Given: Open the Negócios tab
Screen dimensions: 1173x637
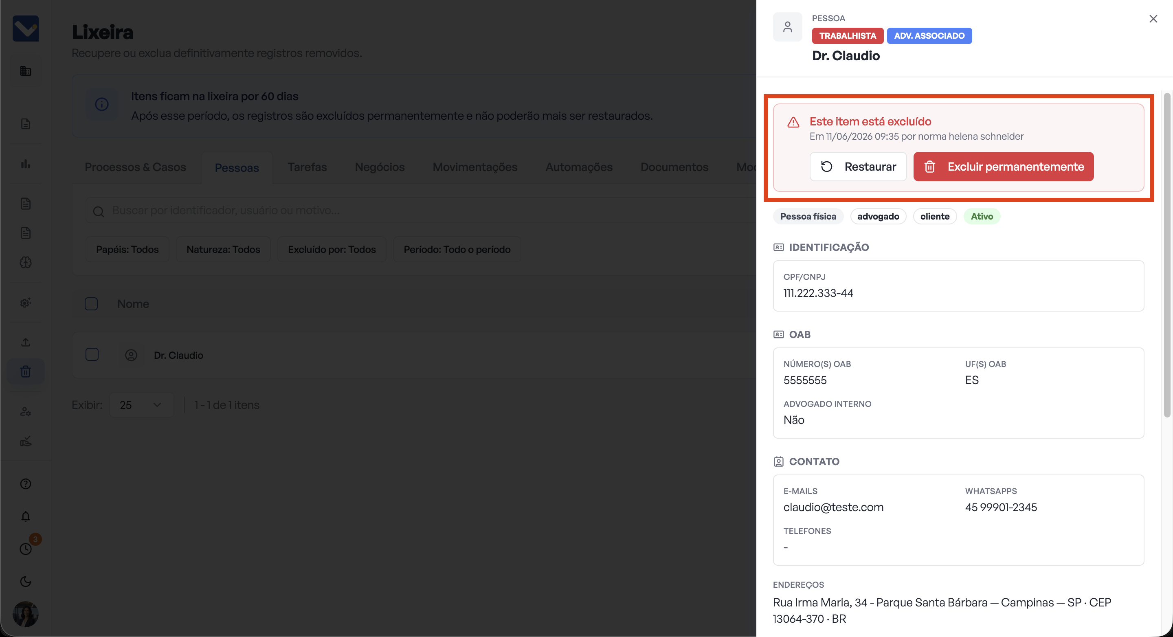Looking at the screenshot, I should point(380,167).
